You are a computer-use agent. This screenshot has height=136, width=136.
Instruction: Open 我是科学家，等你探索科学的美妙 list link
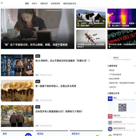pos(122,83)
